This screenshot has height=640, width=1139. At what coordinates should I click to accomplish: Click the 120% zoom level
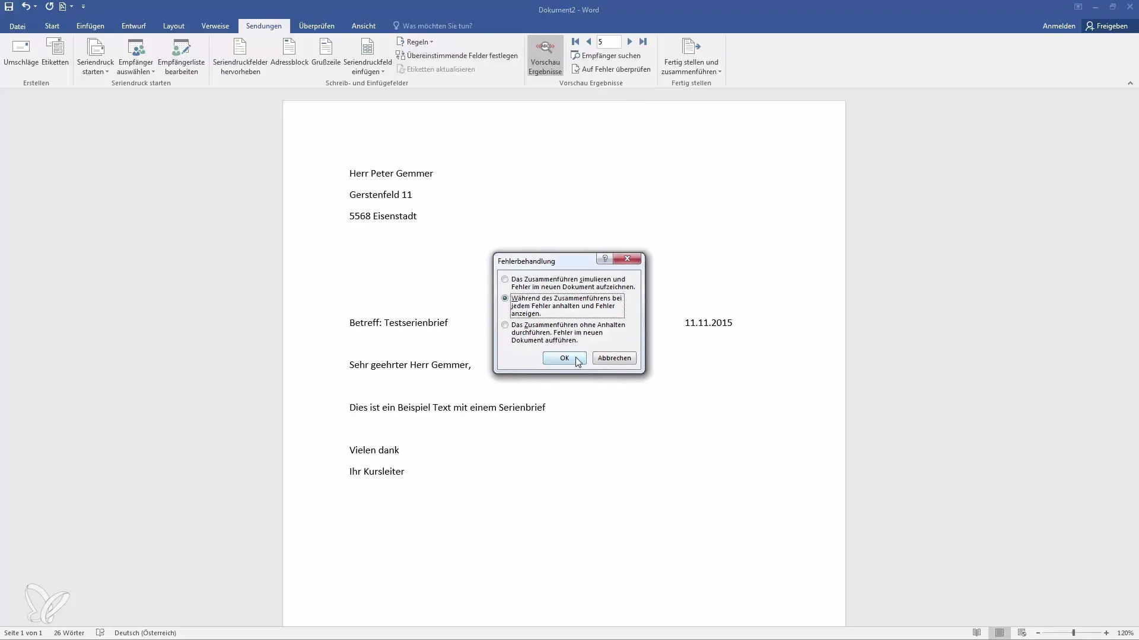[1125, 633]
